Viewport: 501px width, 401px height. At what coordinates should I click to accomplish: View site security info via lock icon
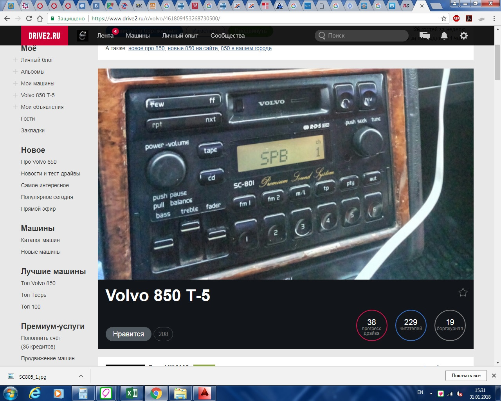pyautogui.click(x=52, y=18)
